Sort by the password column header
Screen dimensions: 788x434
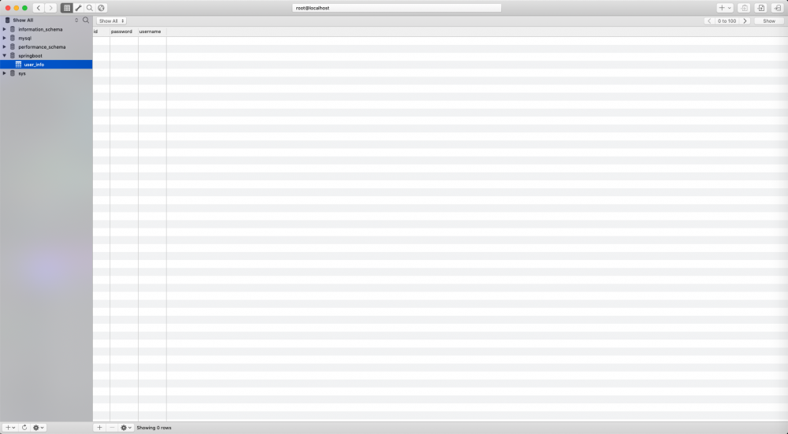(x=124, y=32)
